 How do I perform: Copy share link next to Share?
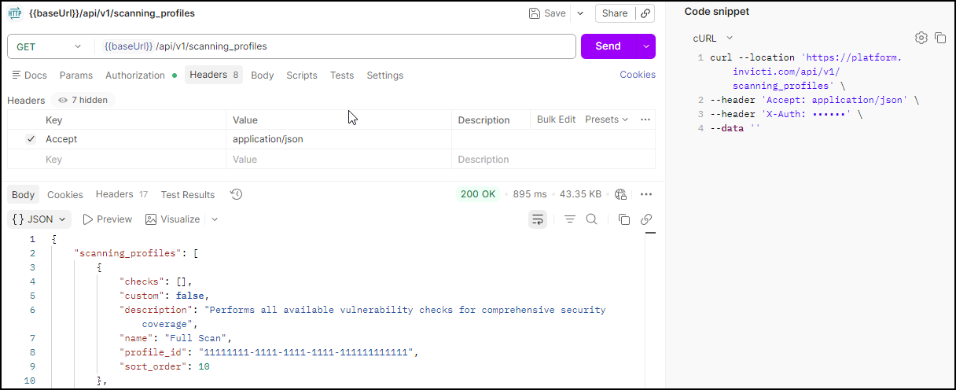pyautogui.click(x=645, y=13)
